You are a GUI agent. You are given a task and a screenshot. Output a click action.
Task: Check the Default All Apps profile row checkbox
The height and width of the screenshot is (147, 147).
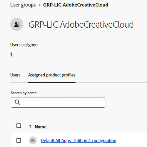pyautogui.click(x=19, y=141)
